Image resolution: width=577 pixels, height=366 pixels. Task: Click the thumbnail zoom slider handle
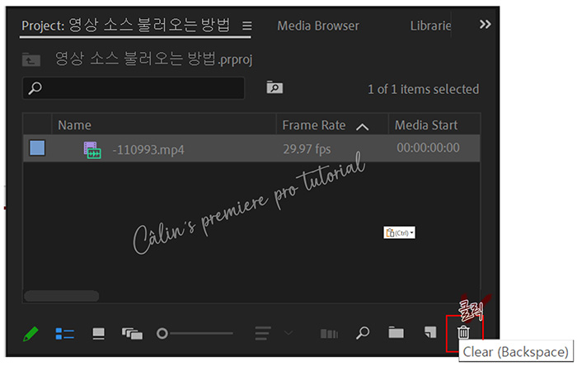point(162,334)
